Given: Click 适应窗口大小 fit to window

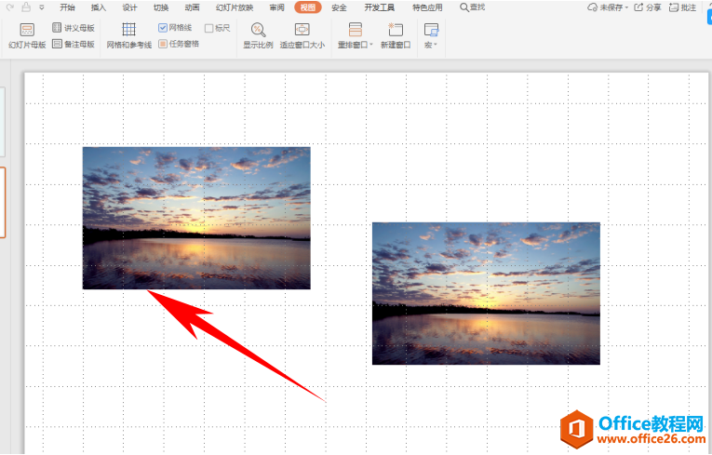Looking at the screenshot, I should click(302, 35).
